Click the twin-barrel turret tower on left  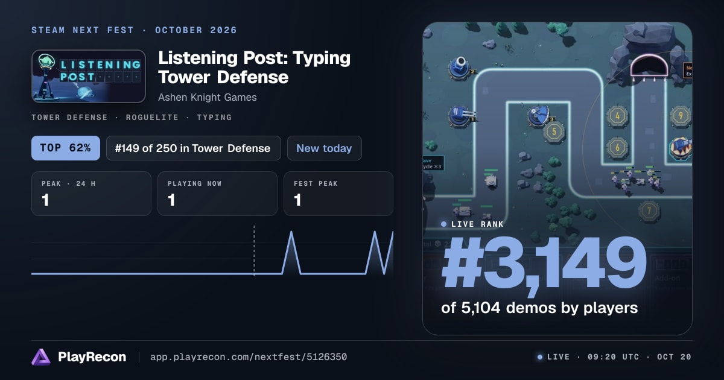461,115
